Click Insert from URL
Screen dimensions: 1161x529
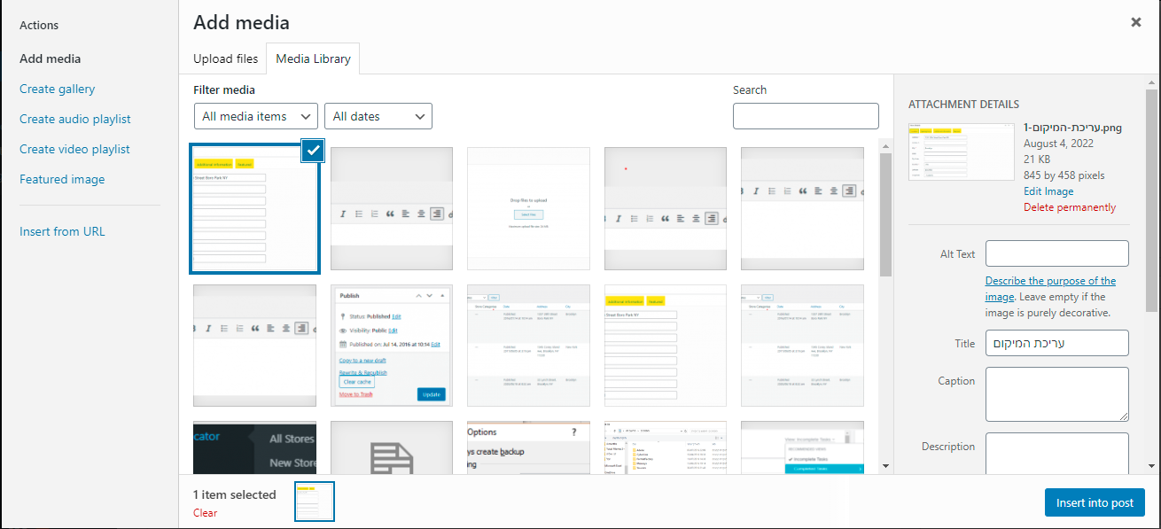(62, 231)
